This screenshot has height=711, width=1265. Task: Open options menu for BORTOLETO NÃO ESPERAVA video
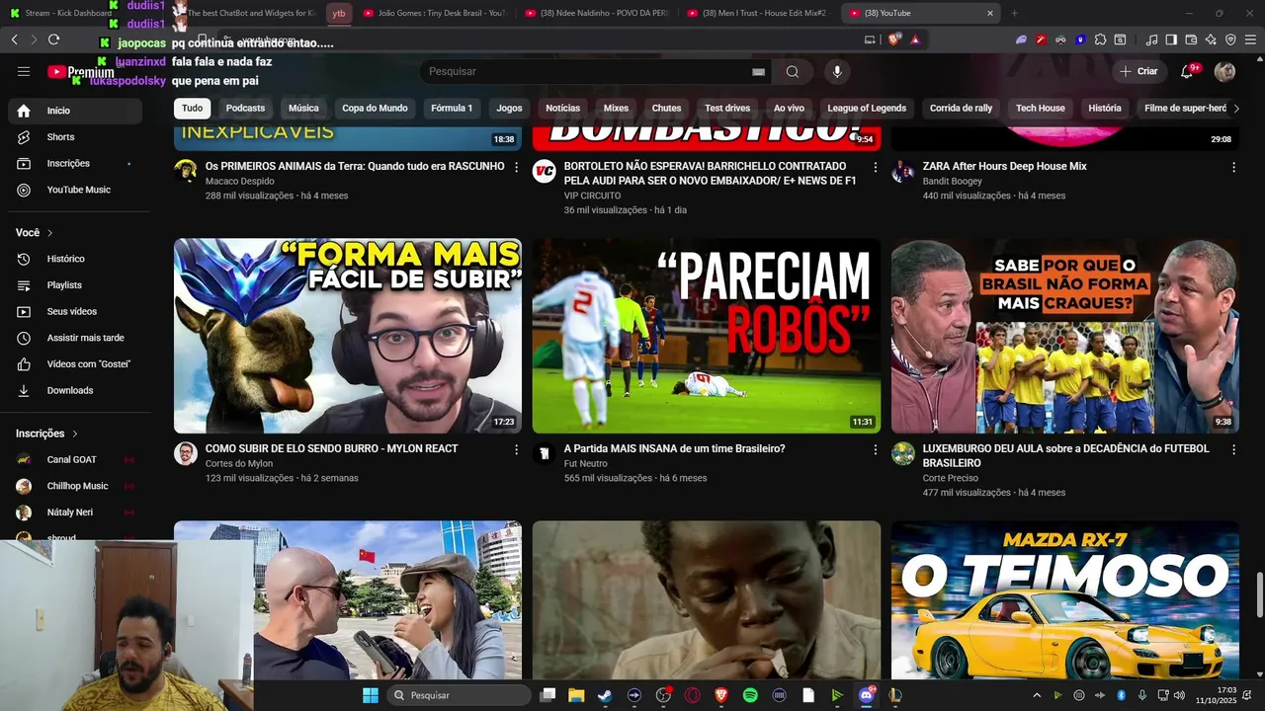pyautogui.click(x=875, y=168)
